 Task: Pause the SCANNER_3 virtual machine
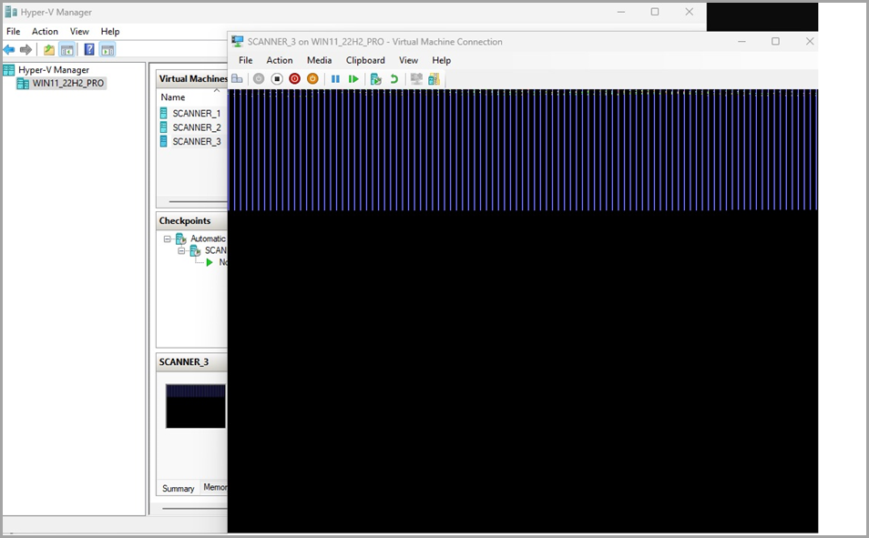(334, 79)
